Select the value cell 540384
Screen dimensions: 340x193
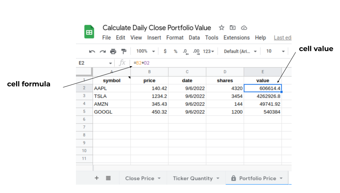(263, 112)
